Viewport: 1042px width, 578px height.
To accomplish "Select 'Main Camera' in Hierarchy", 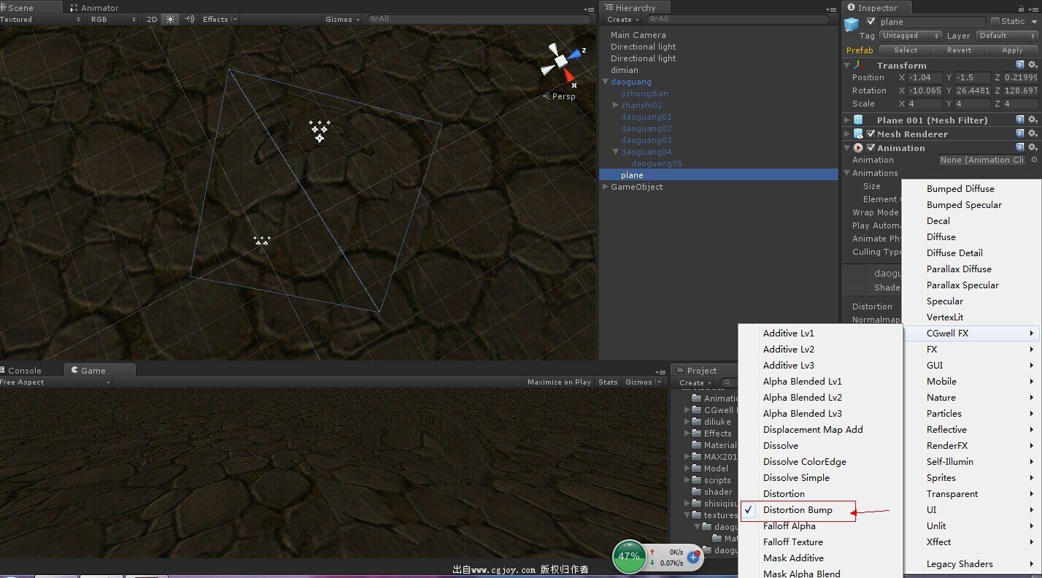I will tap(638, 35).
